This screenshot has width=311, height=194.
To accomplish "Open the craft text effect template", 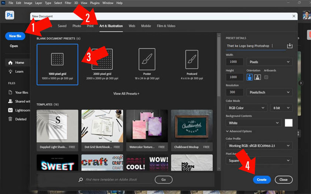I will [x=102, y=163].
